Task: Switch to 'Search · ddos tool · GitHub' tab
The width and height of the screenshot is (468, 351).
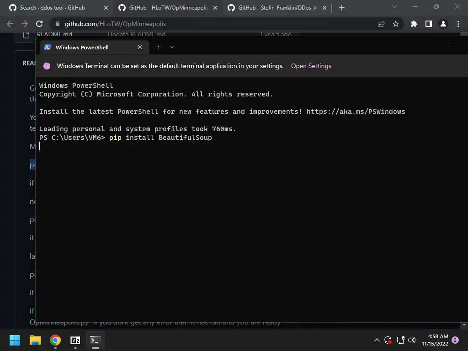Action: [53, 8]
